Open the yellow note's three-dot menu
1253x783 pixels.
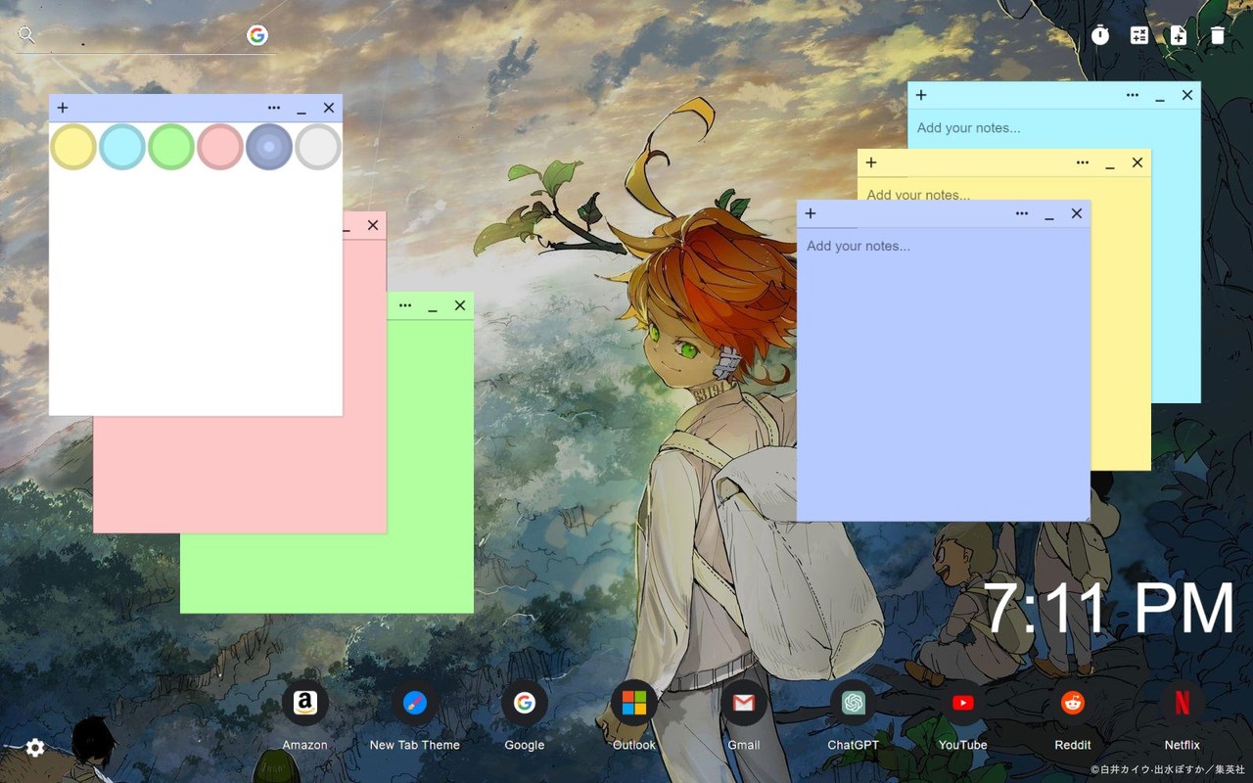click(x=1083, y=162)
